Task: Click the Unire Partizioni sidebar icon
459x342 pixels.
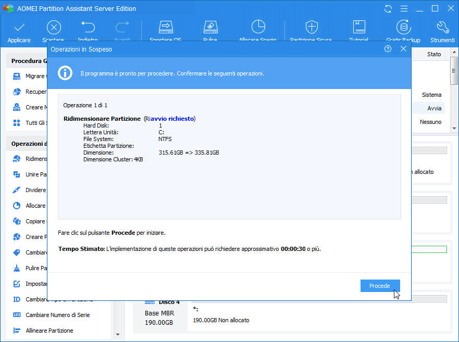Action: click(x=17, y=174)
